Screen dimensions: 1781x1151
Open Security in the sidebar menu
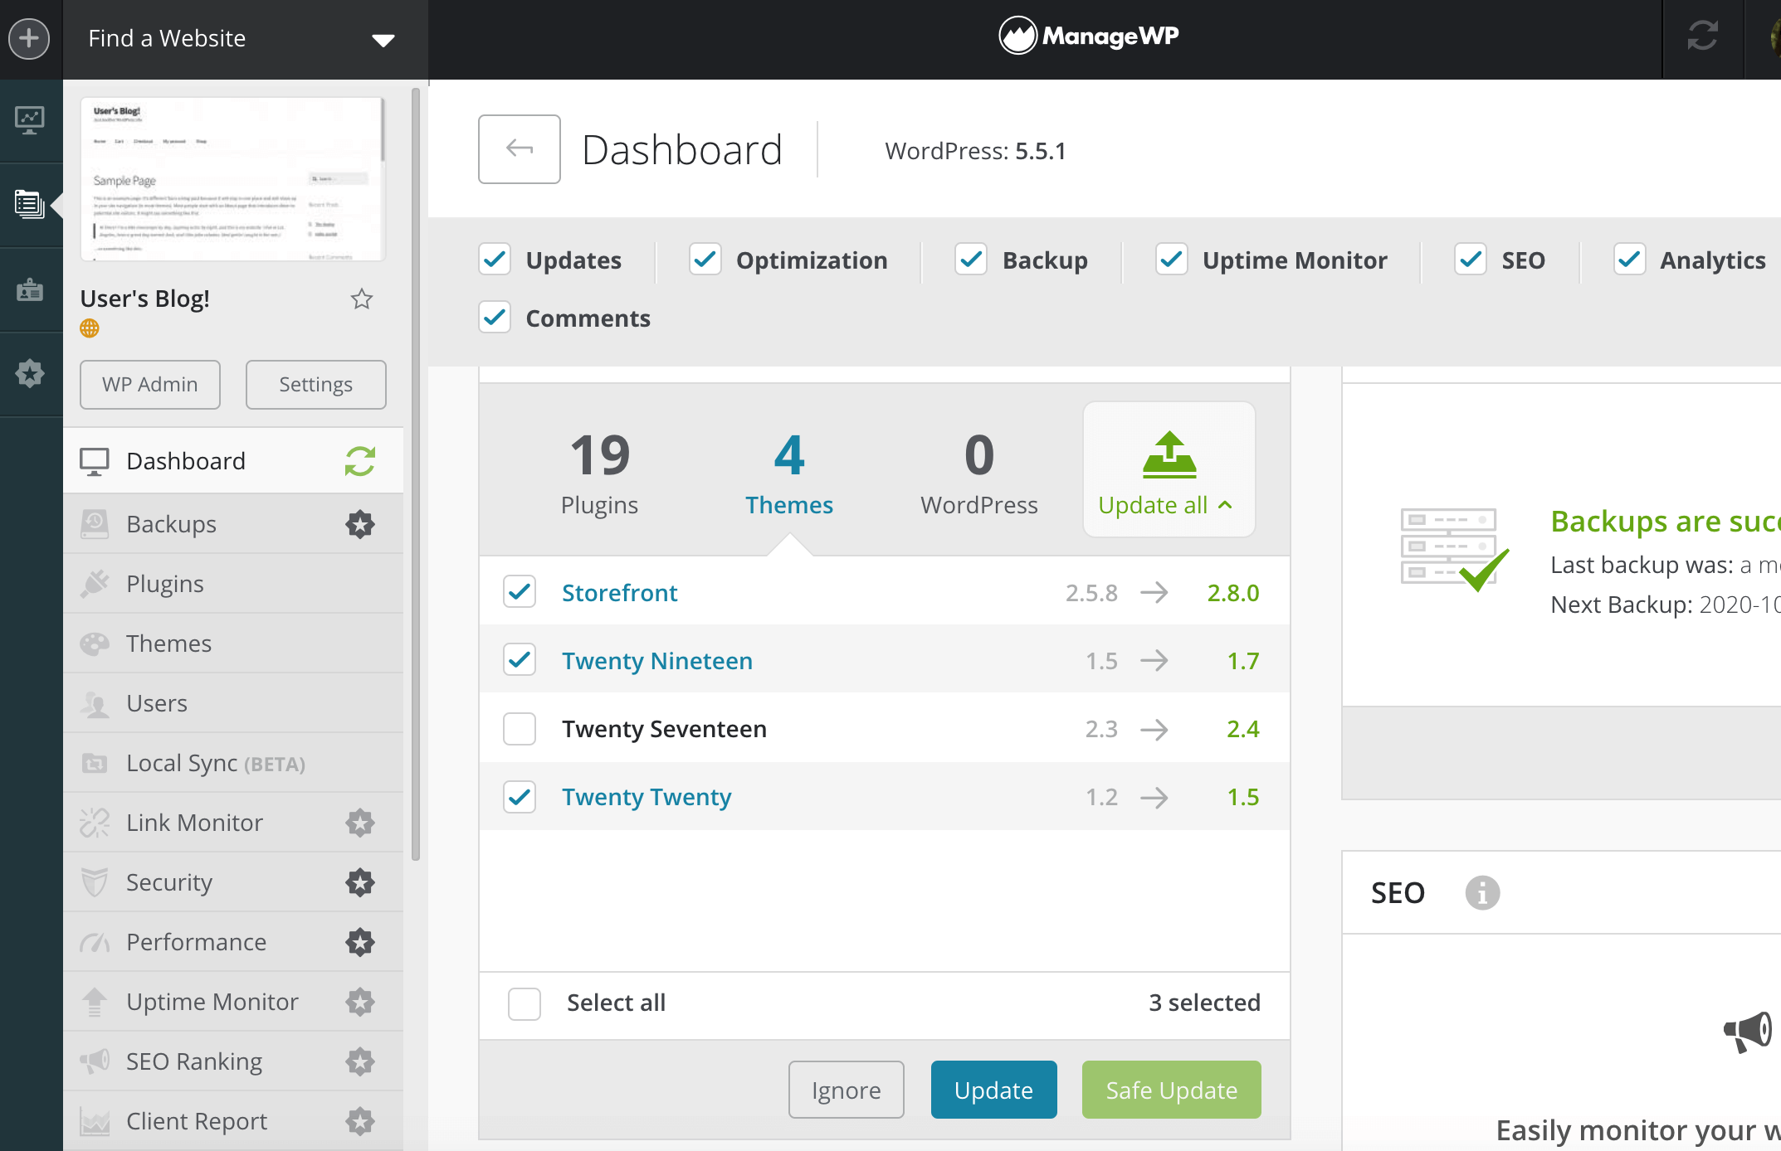(x=169, y=882)
